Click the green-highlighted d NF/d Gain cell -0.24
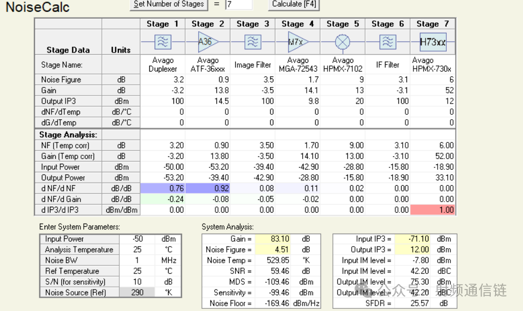The image size is (523, 311). tap(163, 199)
